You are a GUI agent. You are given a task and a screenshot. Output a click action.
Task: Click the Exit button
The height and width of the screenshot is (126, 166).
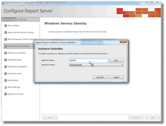click(x=152, y=117)
